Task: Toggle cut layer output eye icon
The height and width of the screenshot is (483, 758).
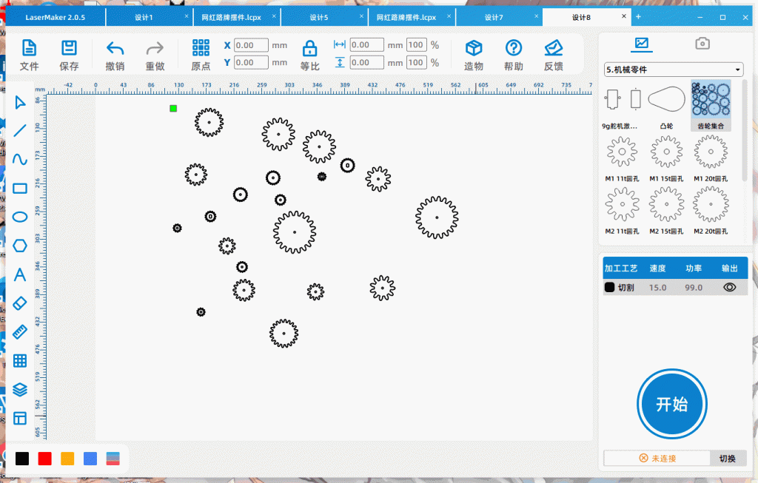Action: click(x=729, y=288)
